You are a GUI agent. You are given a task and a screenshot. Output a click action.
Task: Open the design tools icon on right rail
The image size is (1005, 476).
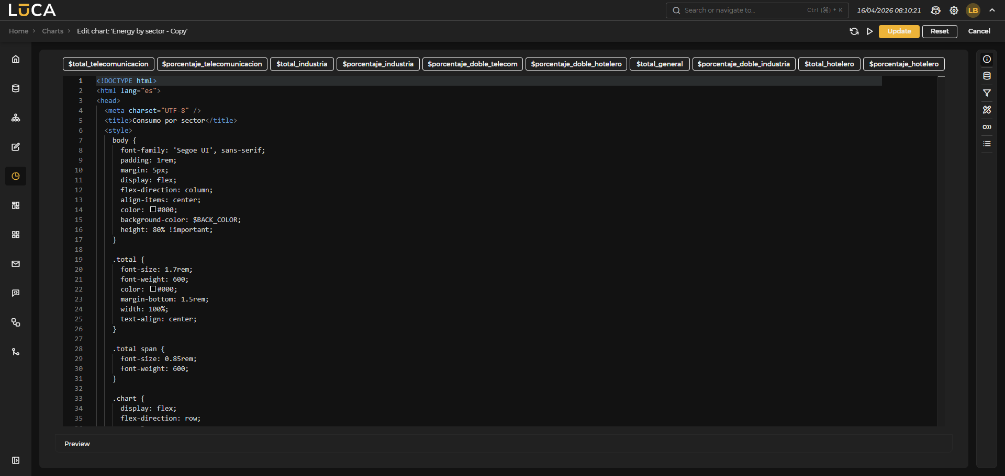[987, 110]
